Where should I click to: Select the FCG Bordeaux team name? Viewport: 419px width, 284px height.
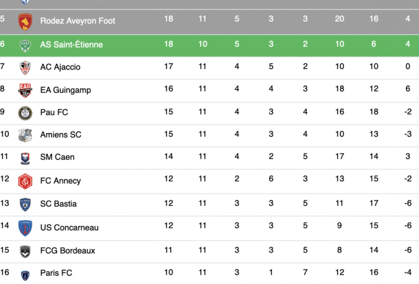point(68,251)
